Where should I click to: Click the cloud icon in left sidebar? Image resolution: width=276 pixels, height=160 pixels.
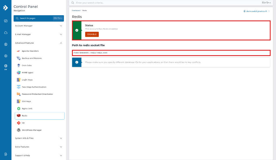6,33
